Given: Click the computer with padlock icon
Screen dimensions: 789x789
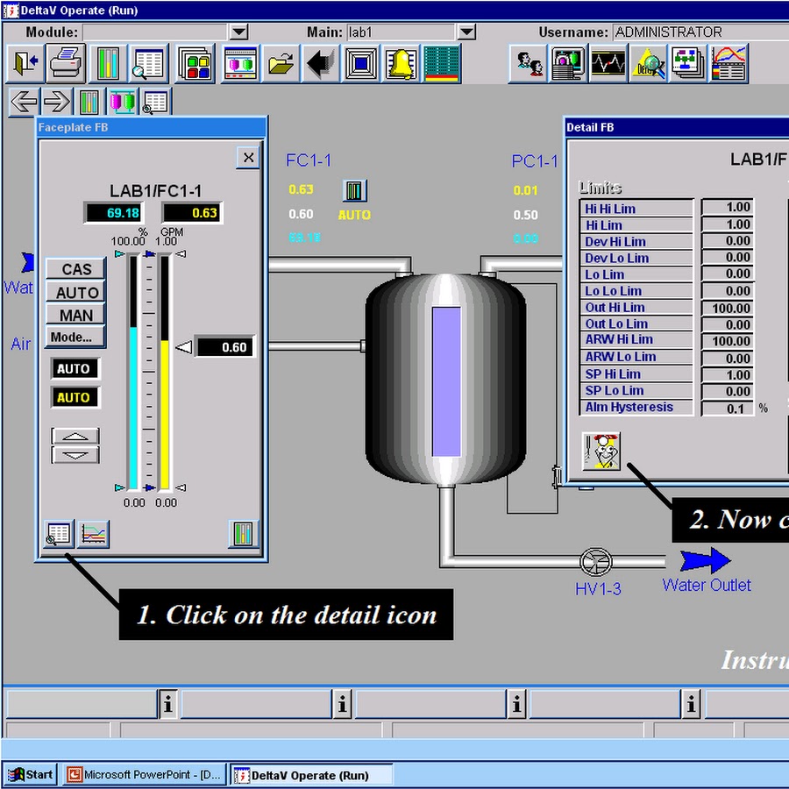Looking at the screenshot, I should [568, 63].
